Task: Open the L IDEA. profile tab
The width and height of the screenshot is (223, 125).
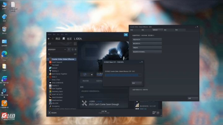Action: point(78,39)
